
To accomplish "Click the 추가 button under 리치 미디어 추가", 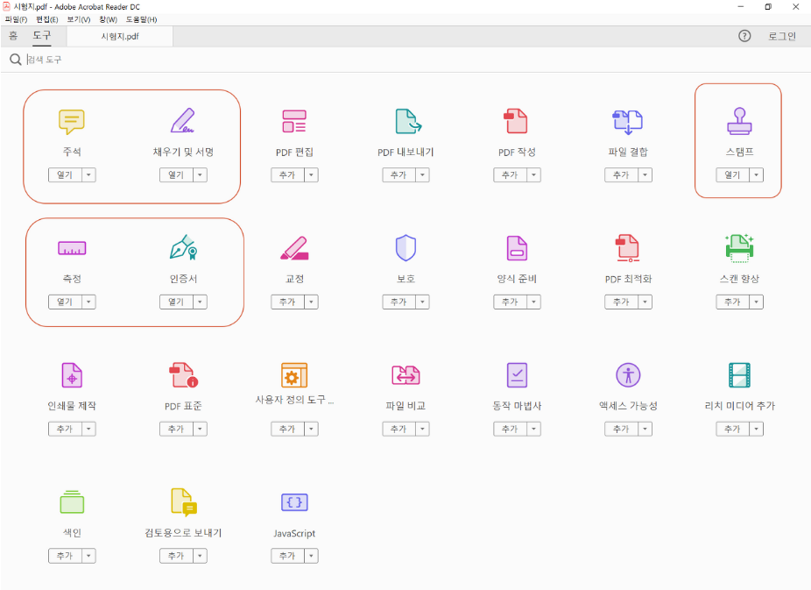I will point(733,429).
